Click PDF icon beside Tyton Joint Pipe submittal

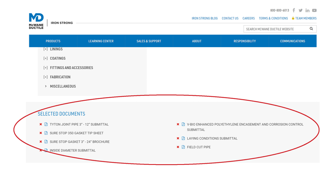[46, 124]
